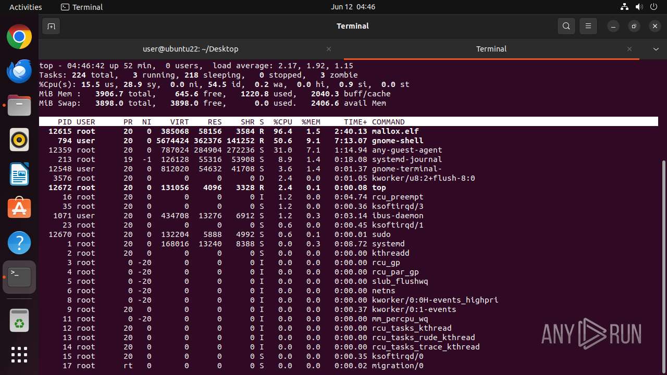Viewport: 667px width, 375px height.
Task: Click the 3 zombie tasks count
Action: [339, 75]
